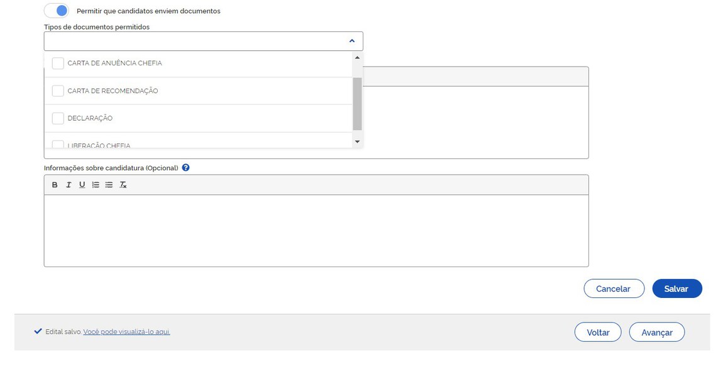The image size is (723, 369).
Task: Disable Permitir que candidatos enviem documentos
Action: pos(57,11)
